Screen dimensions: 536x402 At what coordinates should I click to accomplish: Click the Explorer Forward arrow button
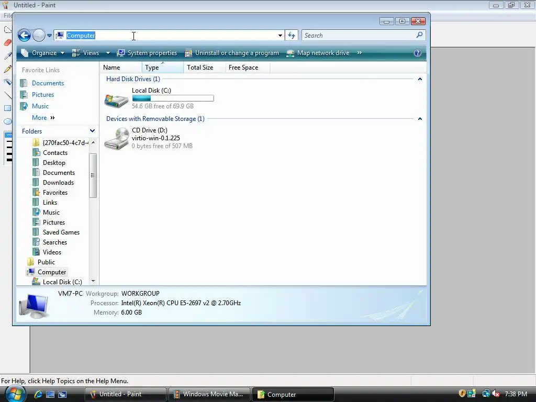39,35
